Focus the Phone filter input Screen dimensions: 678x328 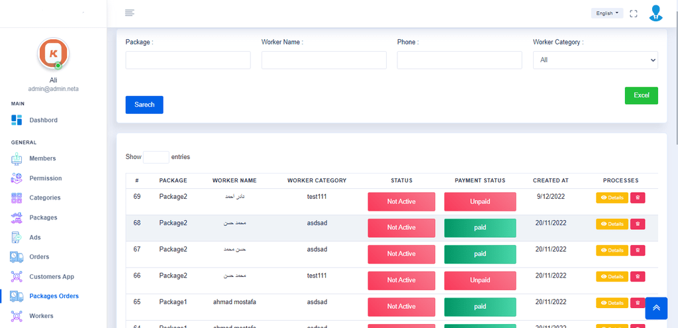460,60
